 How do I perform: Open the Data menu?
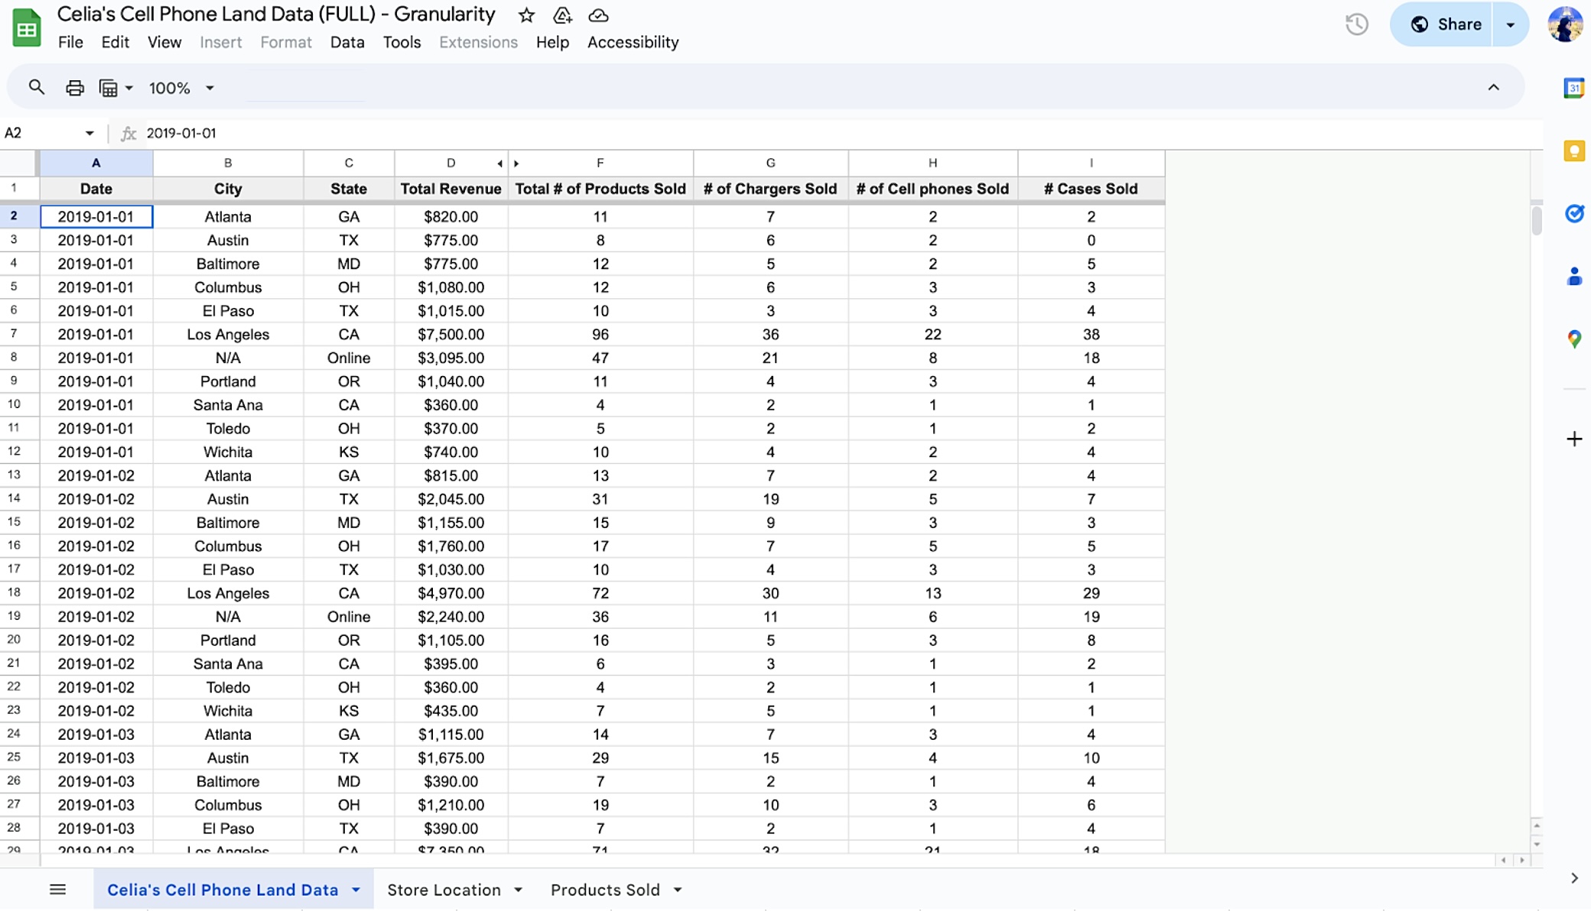coord(347,43)
